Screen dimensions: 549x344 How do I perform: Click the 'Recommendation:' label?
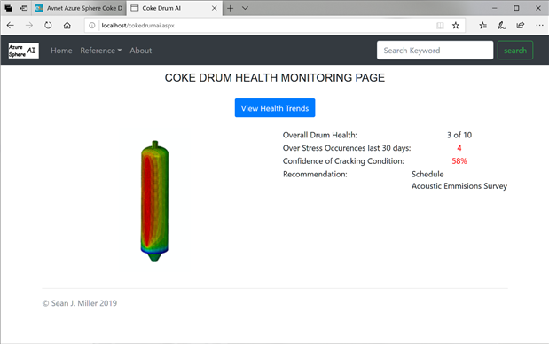click(315, 174)
